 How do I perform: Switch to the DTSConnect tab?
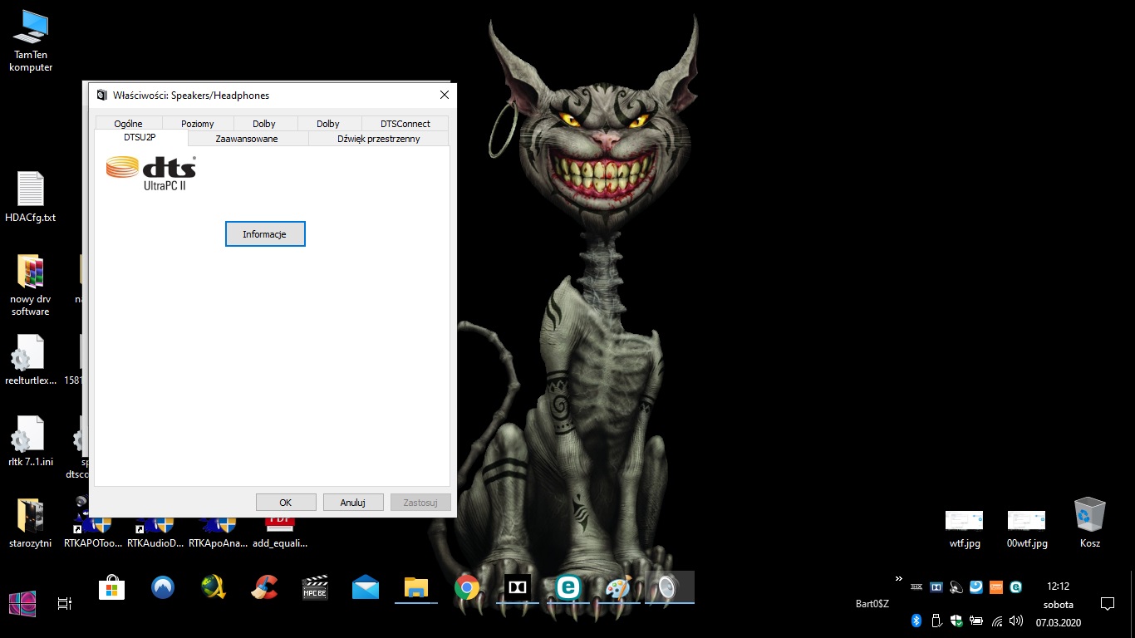pyautogui.click(x=405, y=124)
